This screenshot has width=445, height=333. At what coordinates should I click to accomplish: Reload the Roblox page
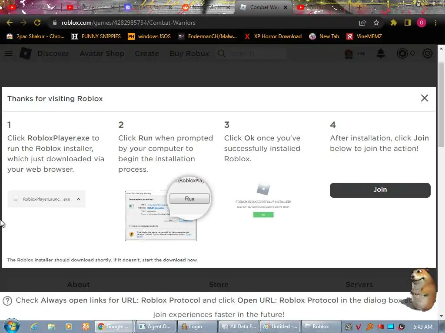pyautogui.click(x=37, y=23)
